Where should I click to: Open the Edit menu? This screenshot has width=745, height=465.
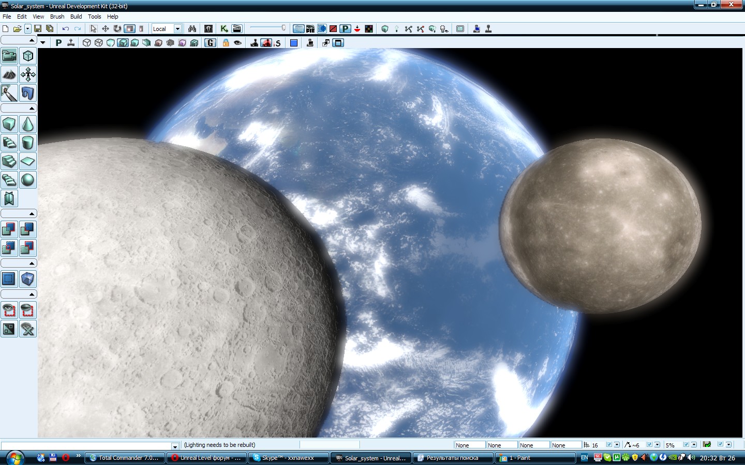tap(22, 17)
